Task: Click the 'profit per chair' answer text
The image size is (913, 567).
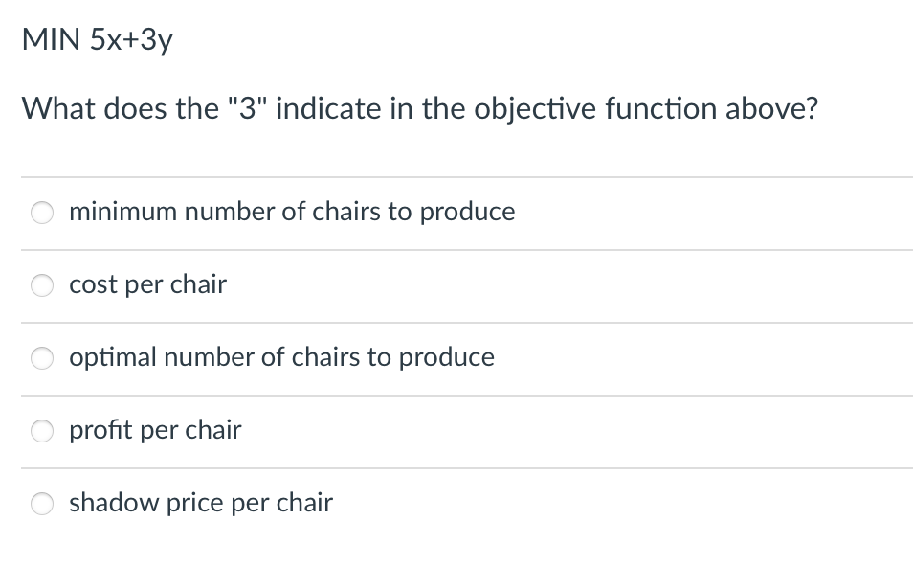Action: (155, 430)
